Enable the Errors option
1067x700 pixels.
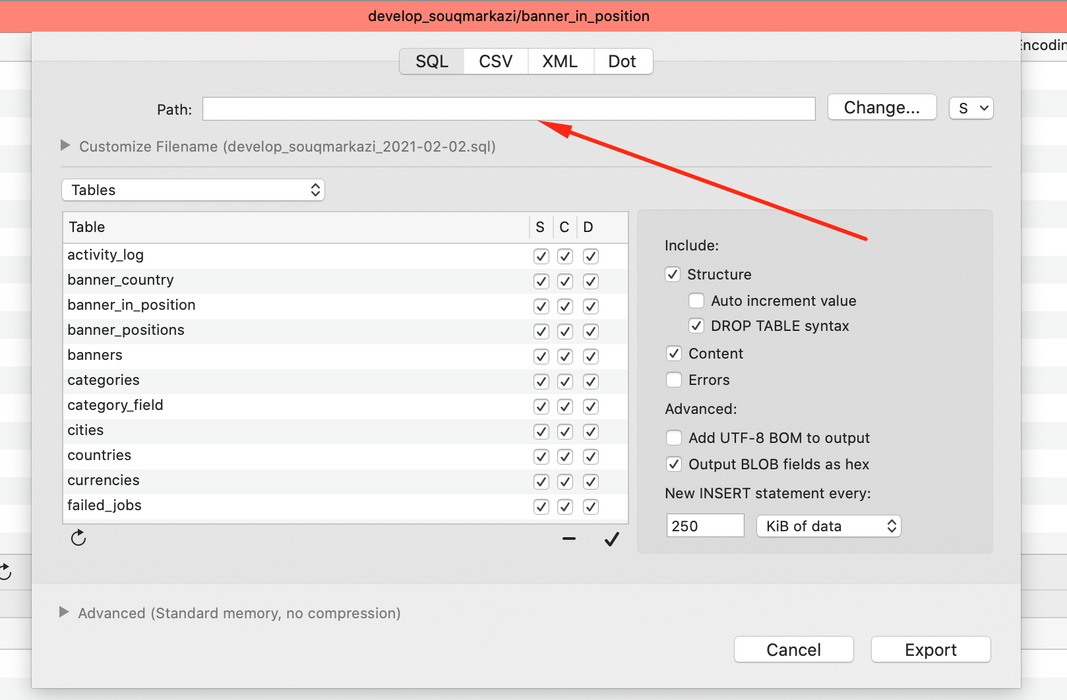673,380
